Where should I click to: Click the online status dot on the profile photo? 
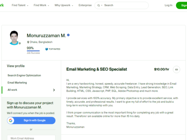[x=20, y=43]
